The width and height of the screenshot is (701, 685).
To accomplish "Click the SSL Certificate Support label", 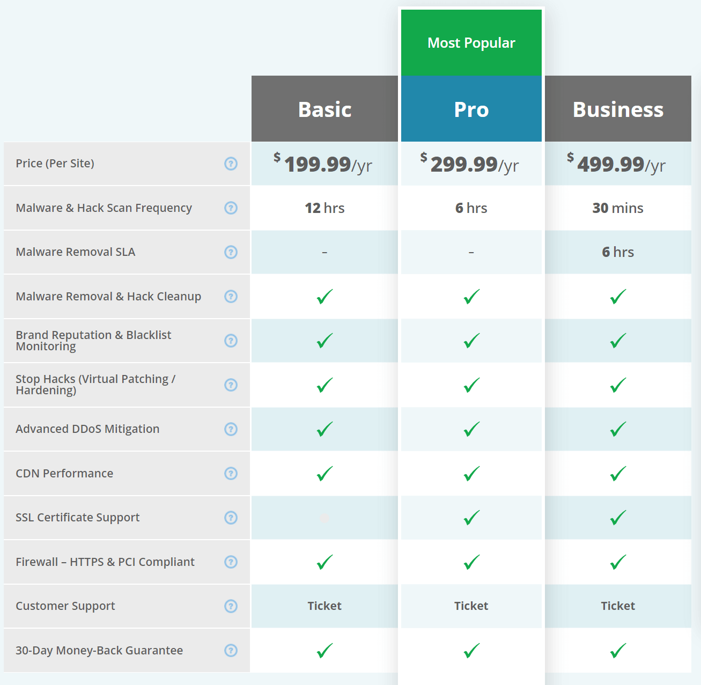I will pos(78,518).
